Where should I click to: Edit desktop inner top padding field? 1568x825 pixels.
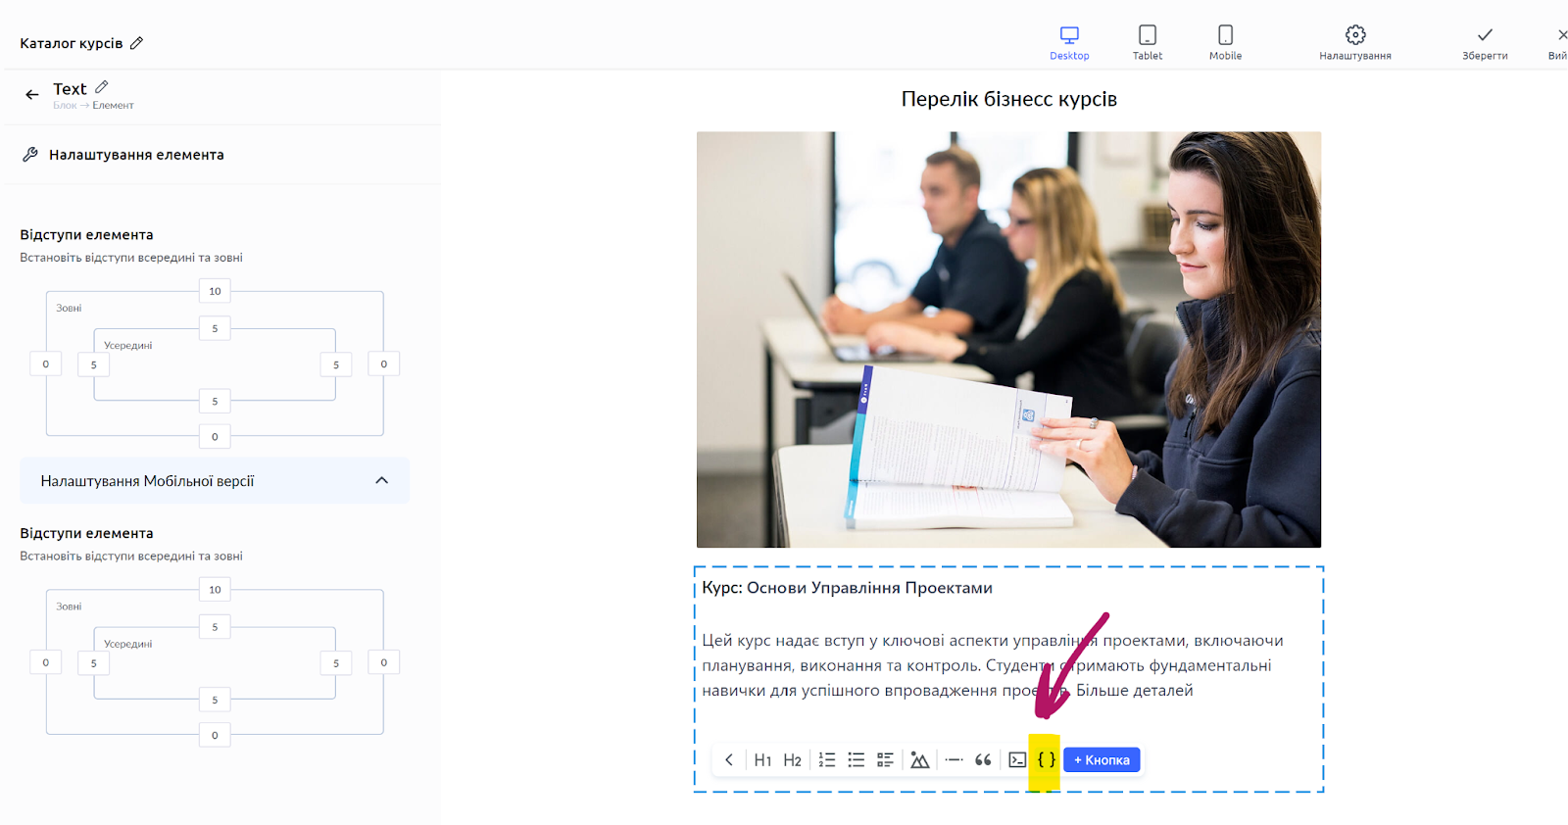[215, 328]
